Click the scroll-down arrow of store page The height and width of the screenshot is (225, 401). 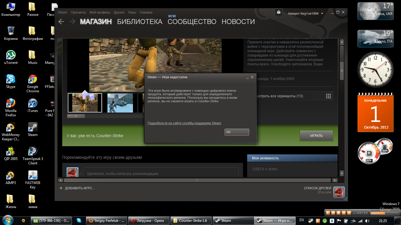point(342,173)
